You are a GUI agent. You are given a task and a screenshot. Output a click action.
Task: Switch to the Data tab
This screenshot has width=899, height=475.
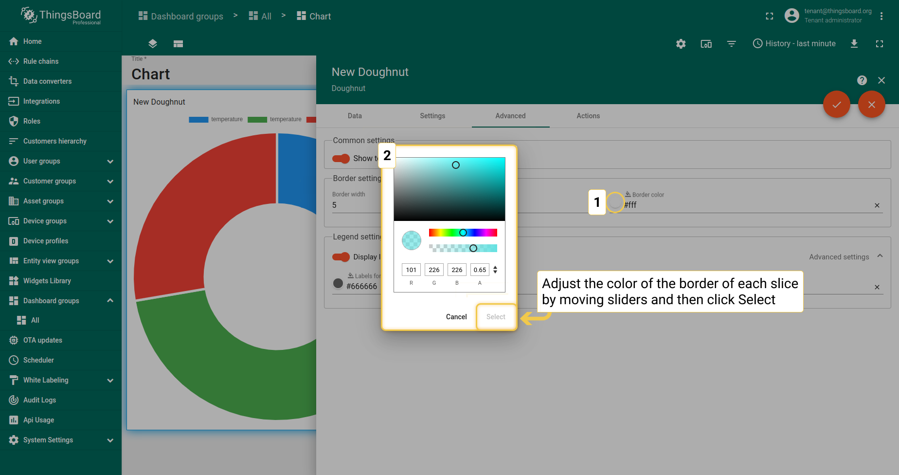click(x=355, y=116)
